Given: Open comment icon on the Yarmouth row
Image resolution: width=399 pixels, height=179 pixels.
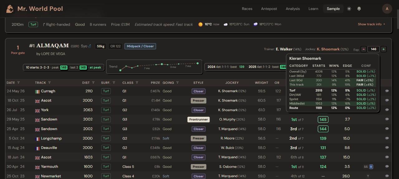Looking at the screenshot, I should (x=387, y=167).
